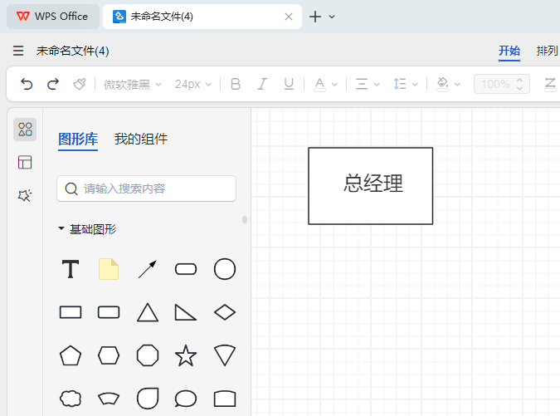This screenshot has width=560, height=416.
Task: Select the isosceles triangle shape
Action: [148, 312]
